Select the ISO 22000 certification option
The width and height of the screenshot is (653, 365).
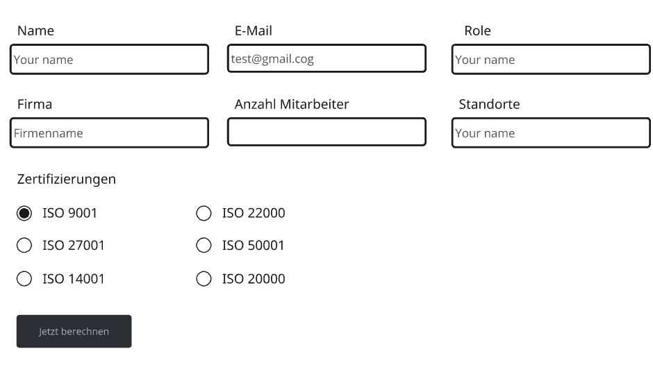204,214
